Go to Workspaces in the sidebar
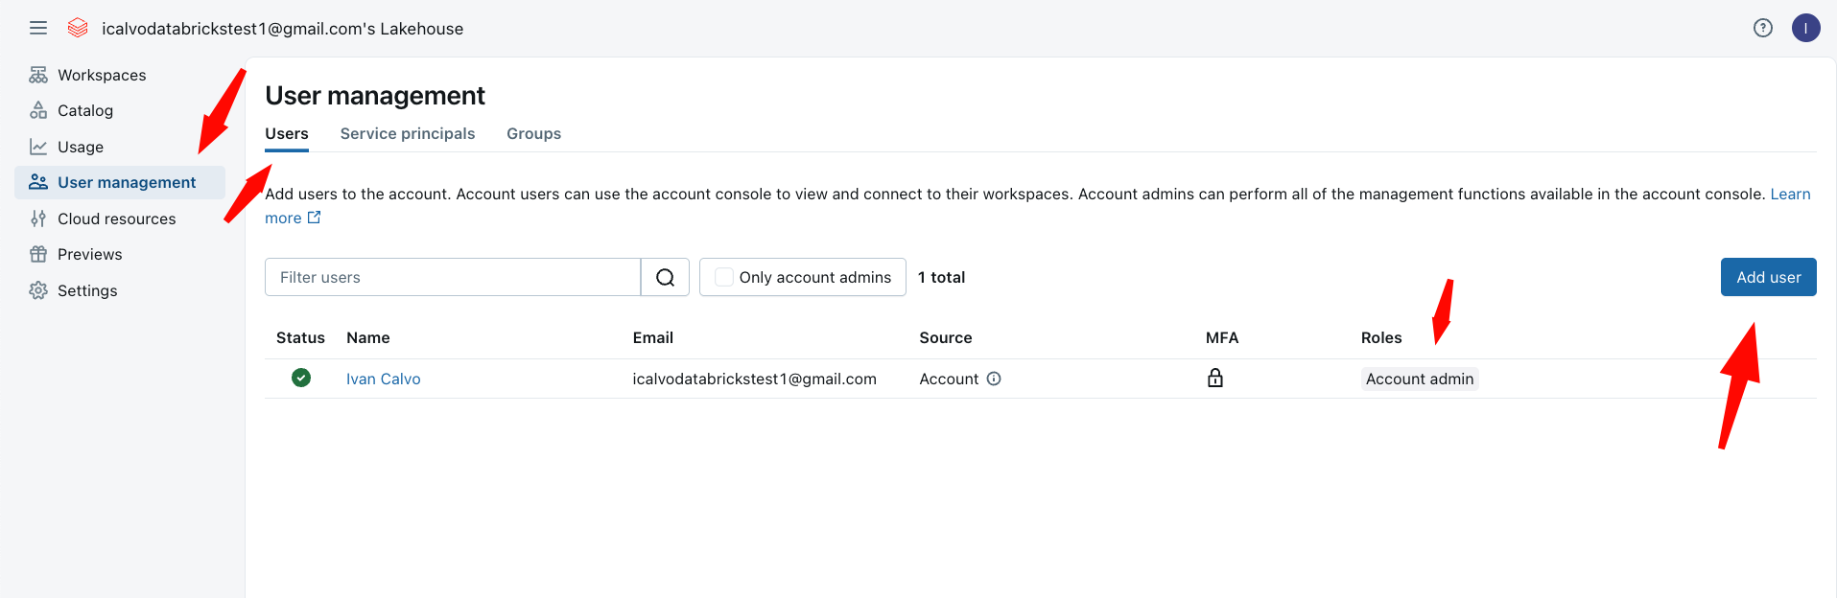Screen dimensions: 1837x598 coord(102,75)
